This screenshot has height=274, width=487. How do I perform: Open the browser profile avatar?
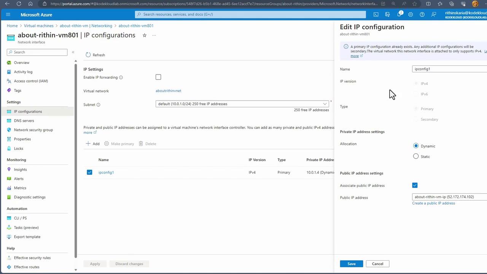pos(475,4)
